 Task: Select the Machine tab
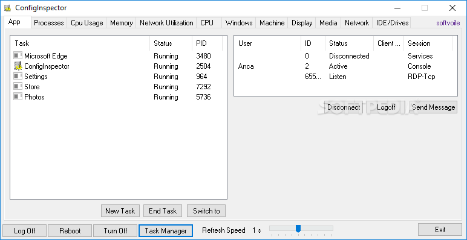(272, 23)
